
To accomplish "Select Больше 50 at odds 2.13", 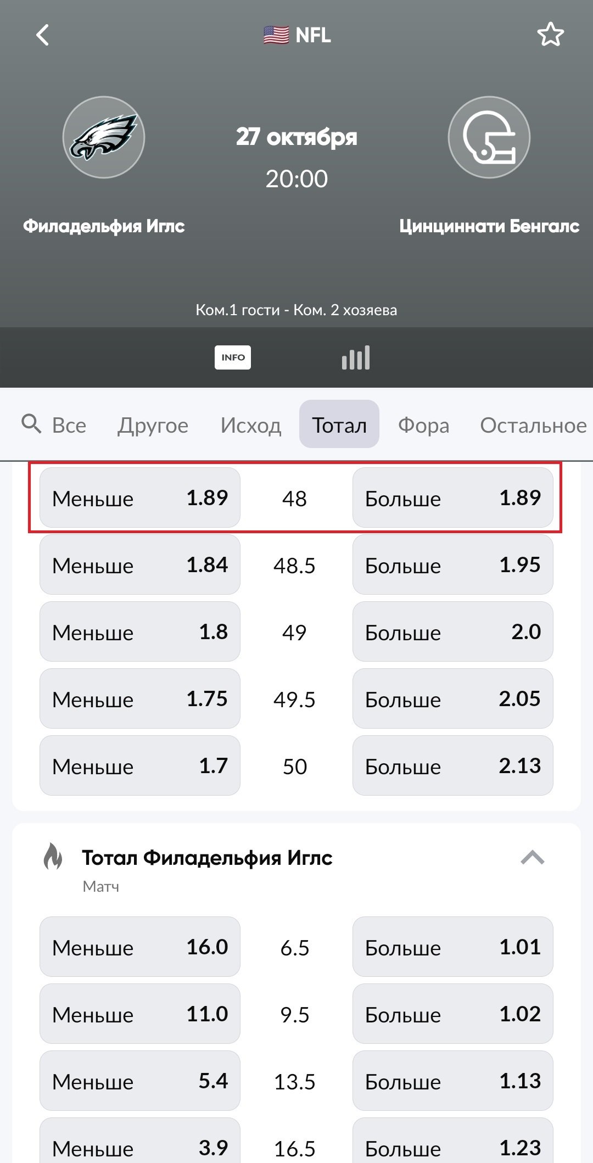I will tap(452, 766).
